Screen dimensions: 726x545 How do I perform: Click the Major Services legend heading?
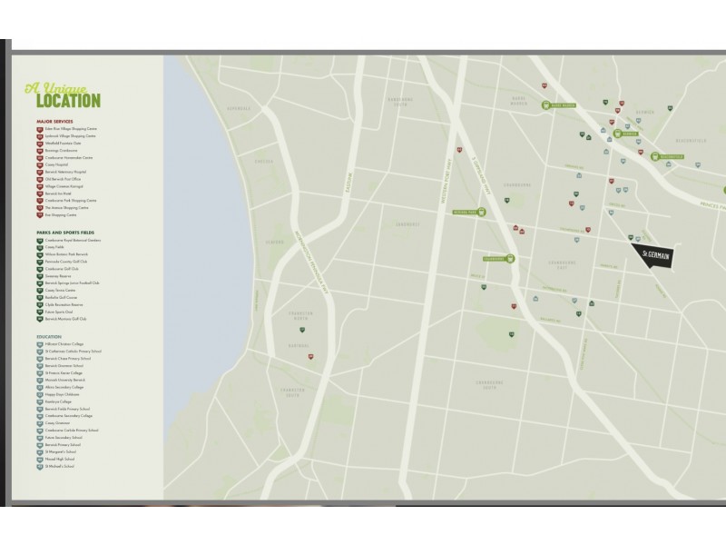54,122
